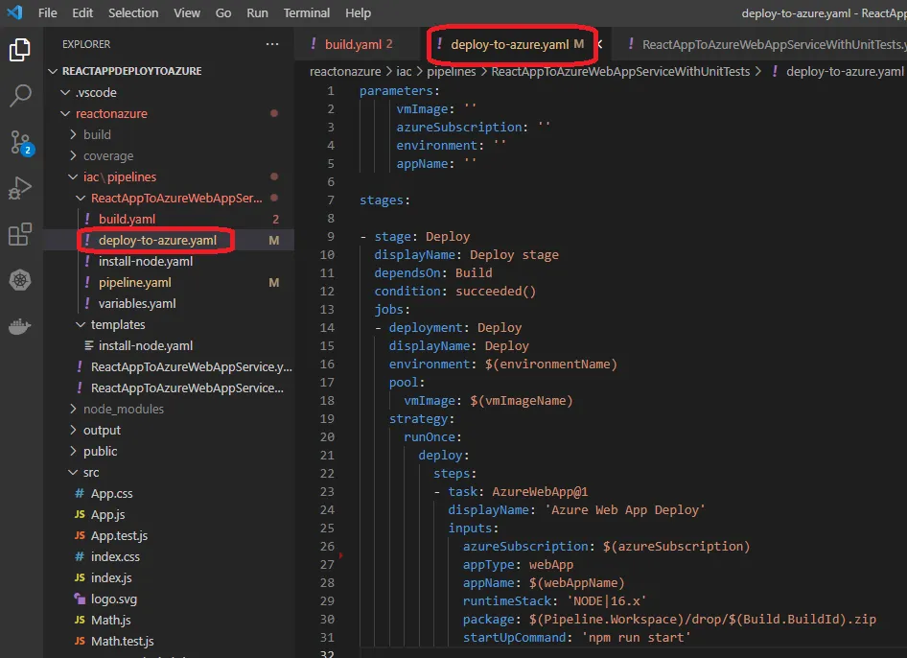Viewport: 907px width, 658px height.
Task: Open the Kubernetes view icon
Action: tap(20, 281)
